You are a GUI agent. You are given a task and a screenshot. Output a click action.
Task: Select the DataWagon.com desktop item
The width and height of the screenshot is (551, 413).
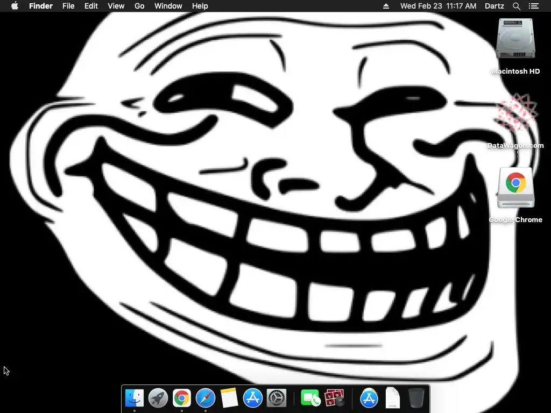(x=515, y=112)
